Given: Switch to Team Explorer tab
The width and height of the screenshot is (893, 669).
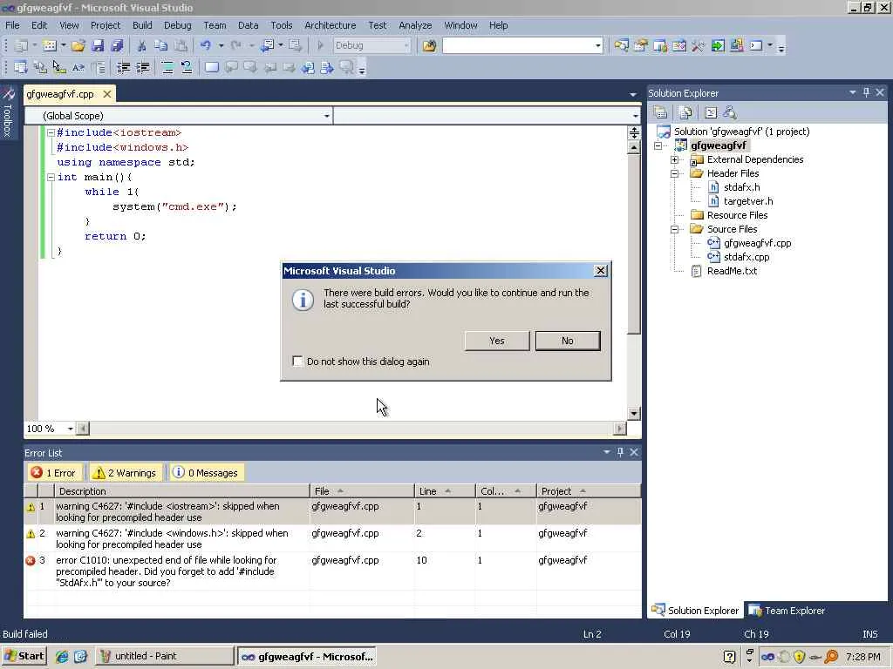Looking at the screenshot, I should pyautogui.click(x=787, y=611).
